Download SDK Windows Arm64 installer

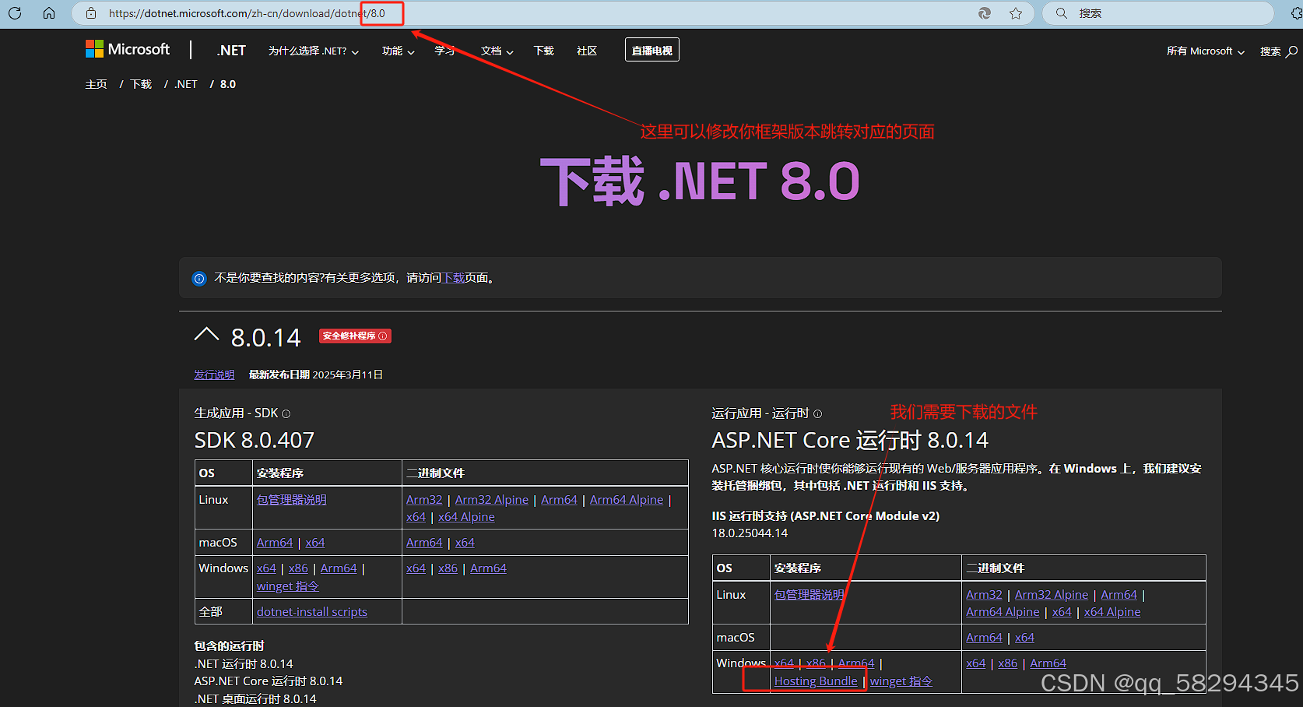pos(339,568)
